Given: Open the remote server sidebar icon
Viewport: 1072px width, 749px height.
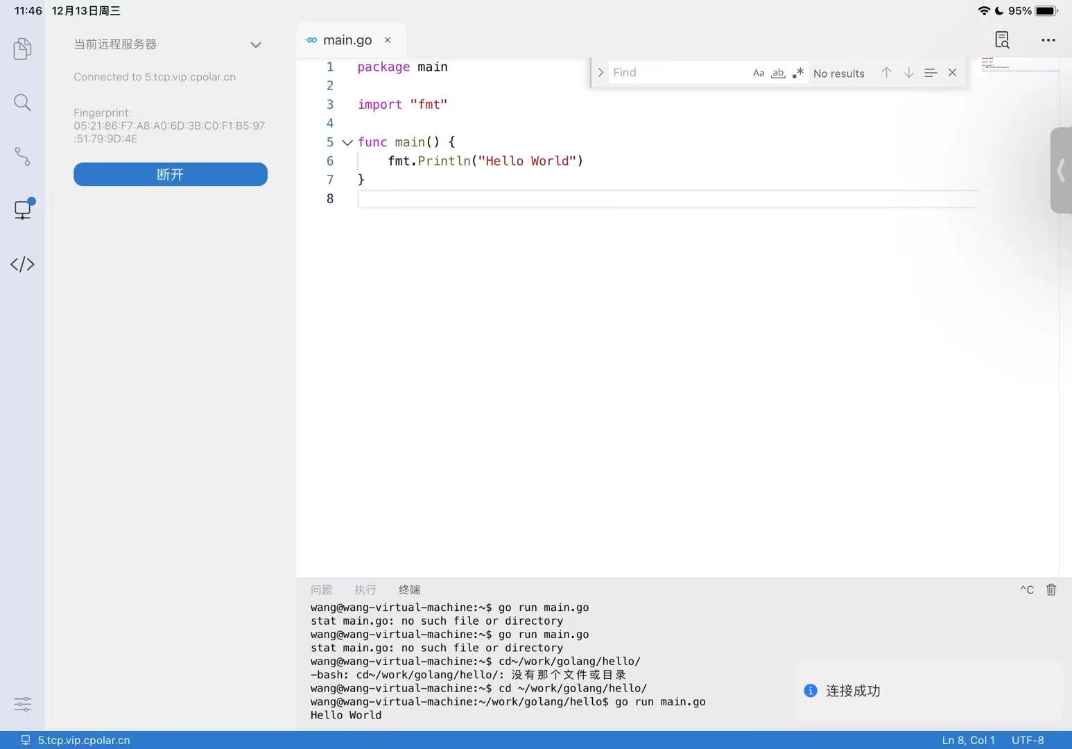Looking at the screenshot, I should click(24, 209).
